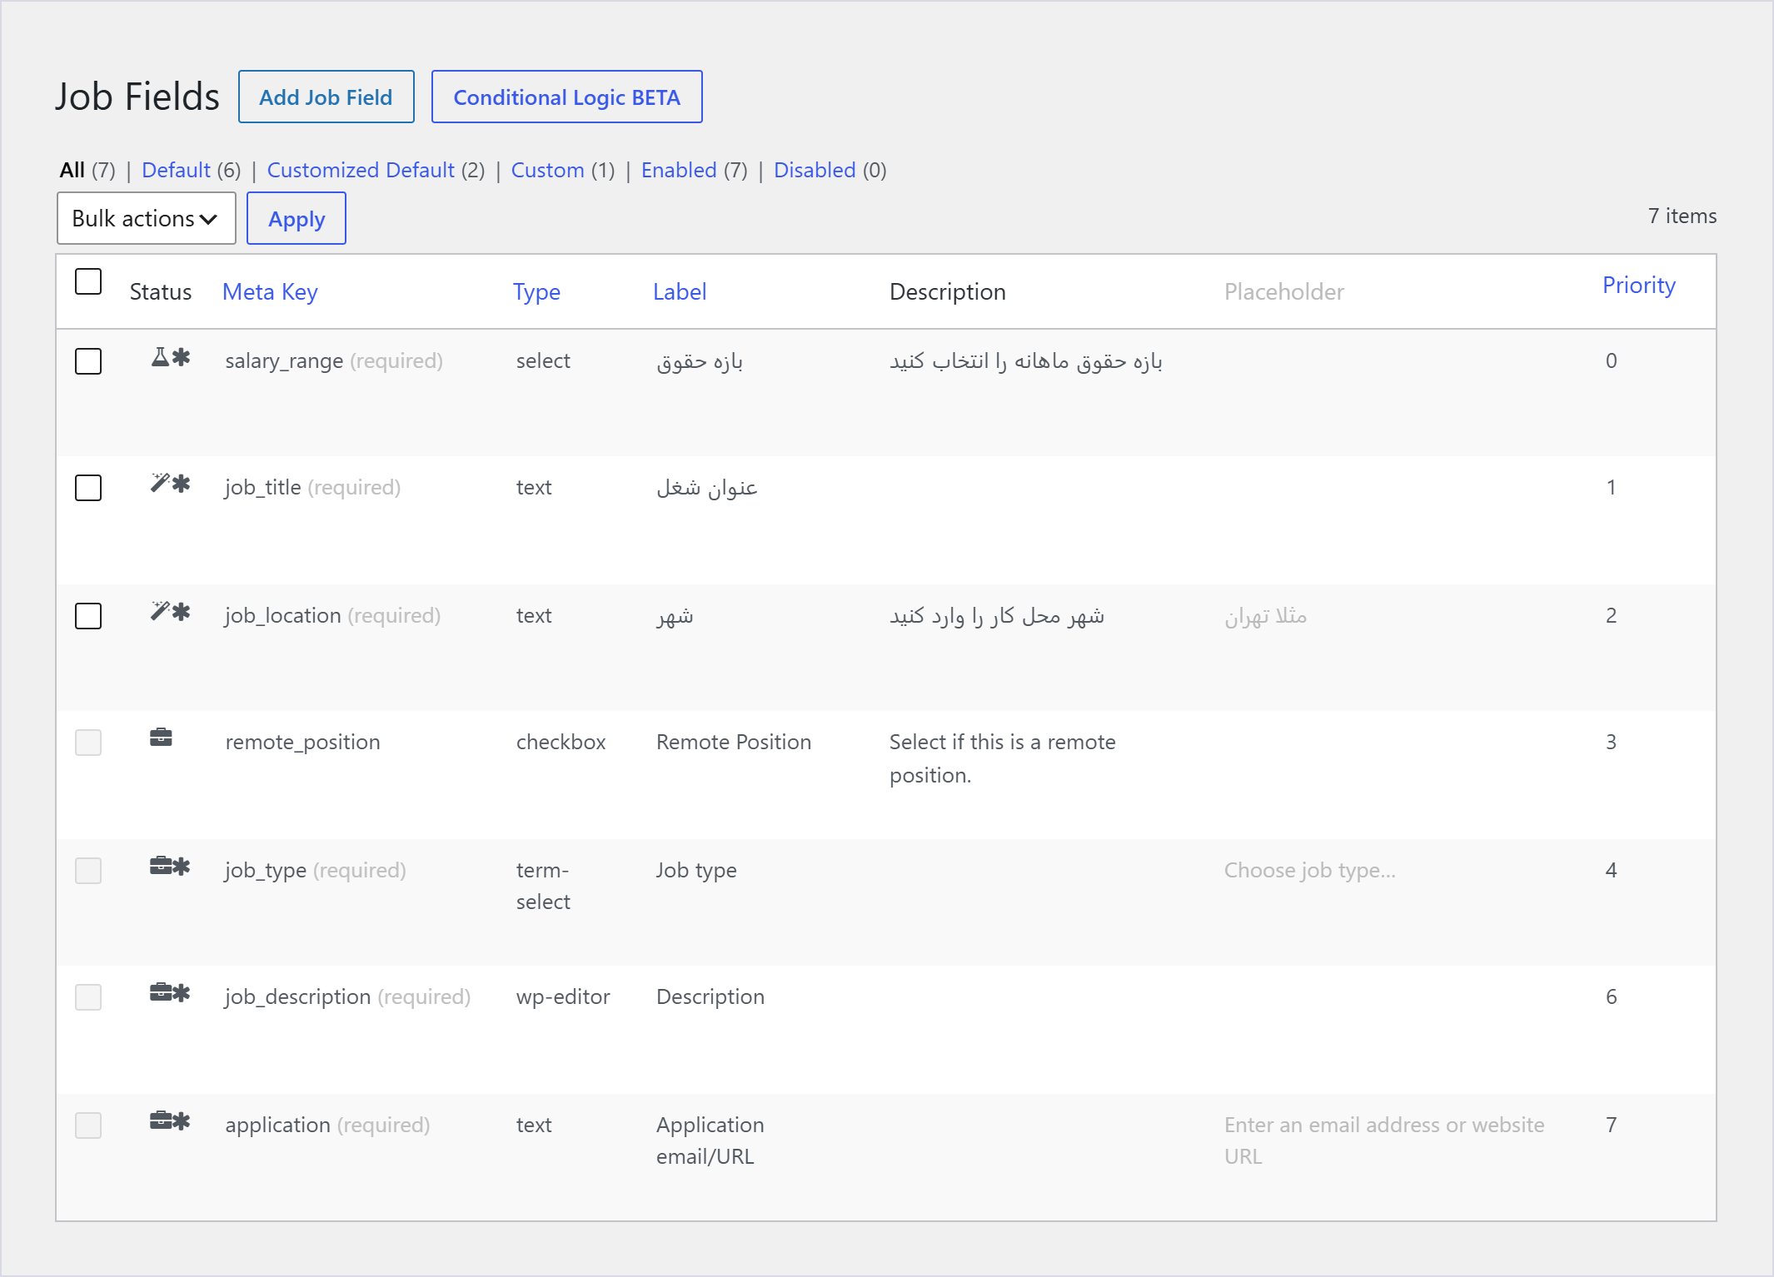Click the flask status icon for salary_range
The image size is (1774, 1277).
tap(160, 357)
